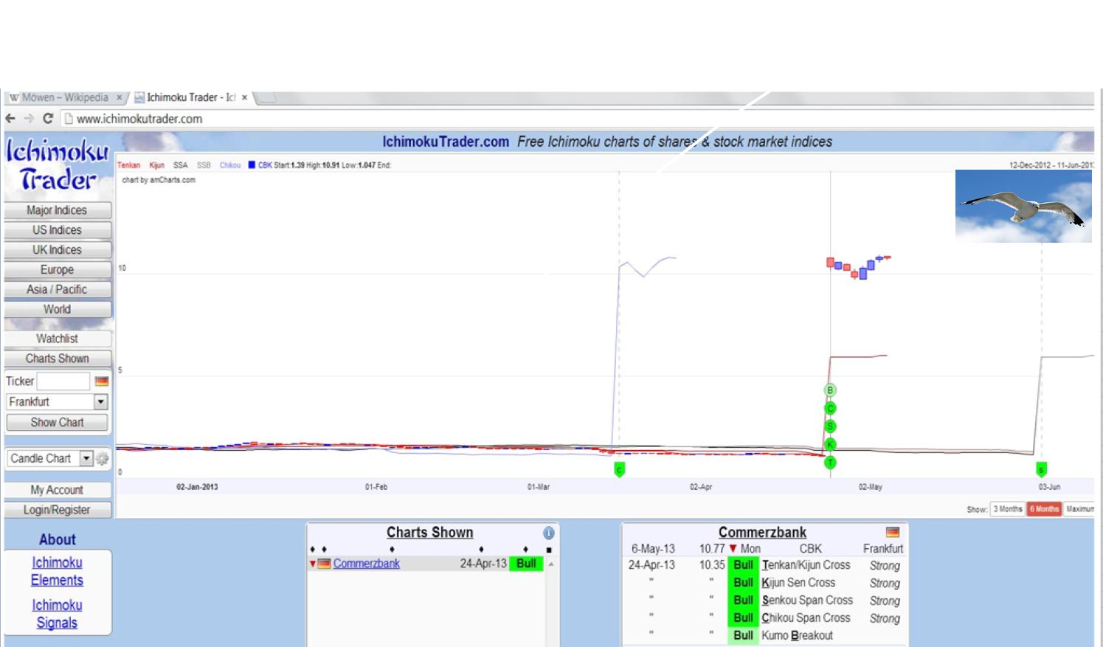
Task: Close the Möwen – Wikipedia tab
Action: [x=119, y=97]
